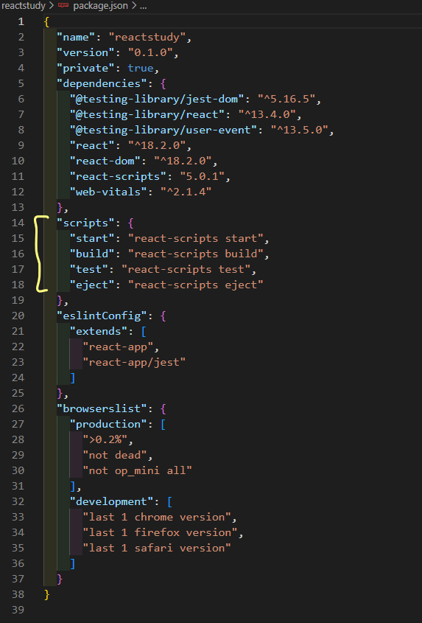Click the "0.1.0" version value
Image resolution: width=422 pixels, height=623 pixels.
coord(150,52)
